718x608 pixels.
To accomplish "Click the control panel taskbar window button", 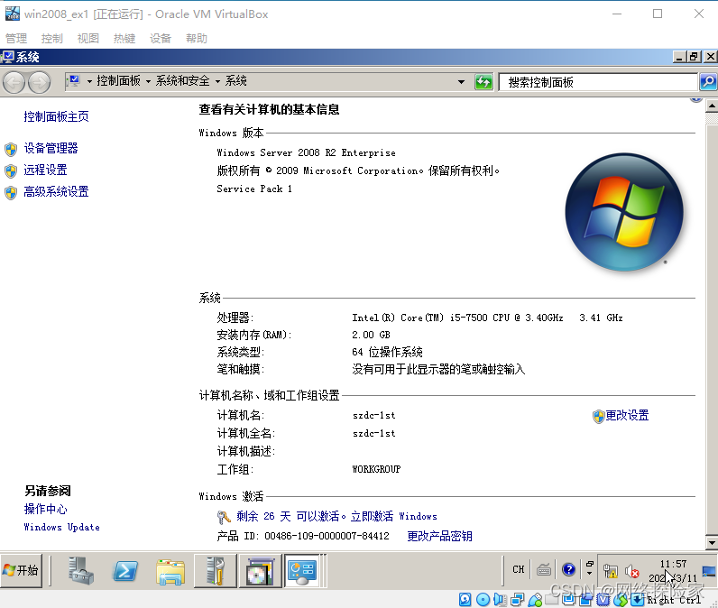I will pyautogui.click(x=302, y=570).
